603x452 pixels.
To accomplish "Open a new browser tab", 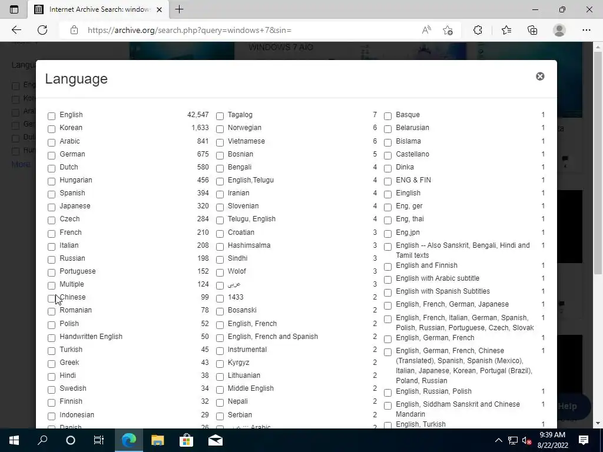I will [x=179, y=9].
